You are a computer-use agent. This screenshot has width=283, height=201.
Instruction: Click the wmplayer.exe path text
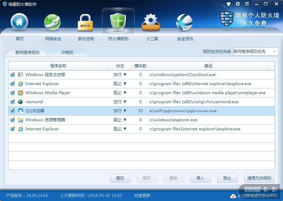[207, 93]
